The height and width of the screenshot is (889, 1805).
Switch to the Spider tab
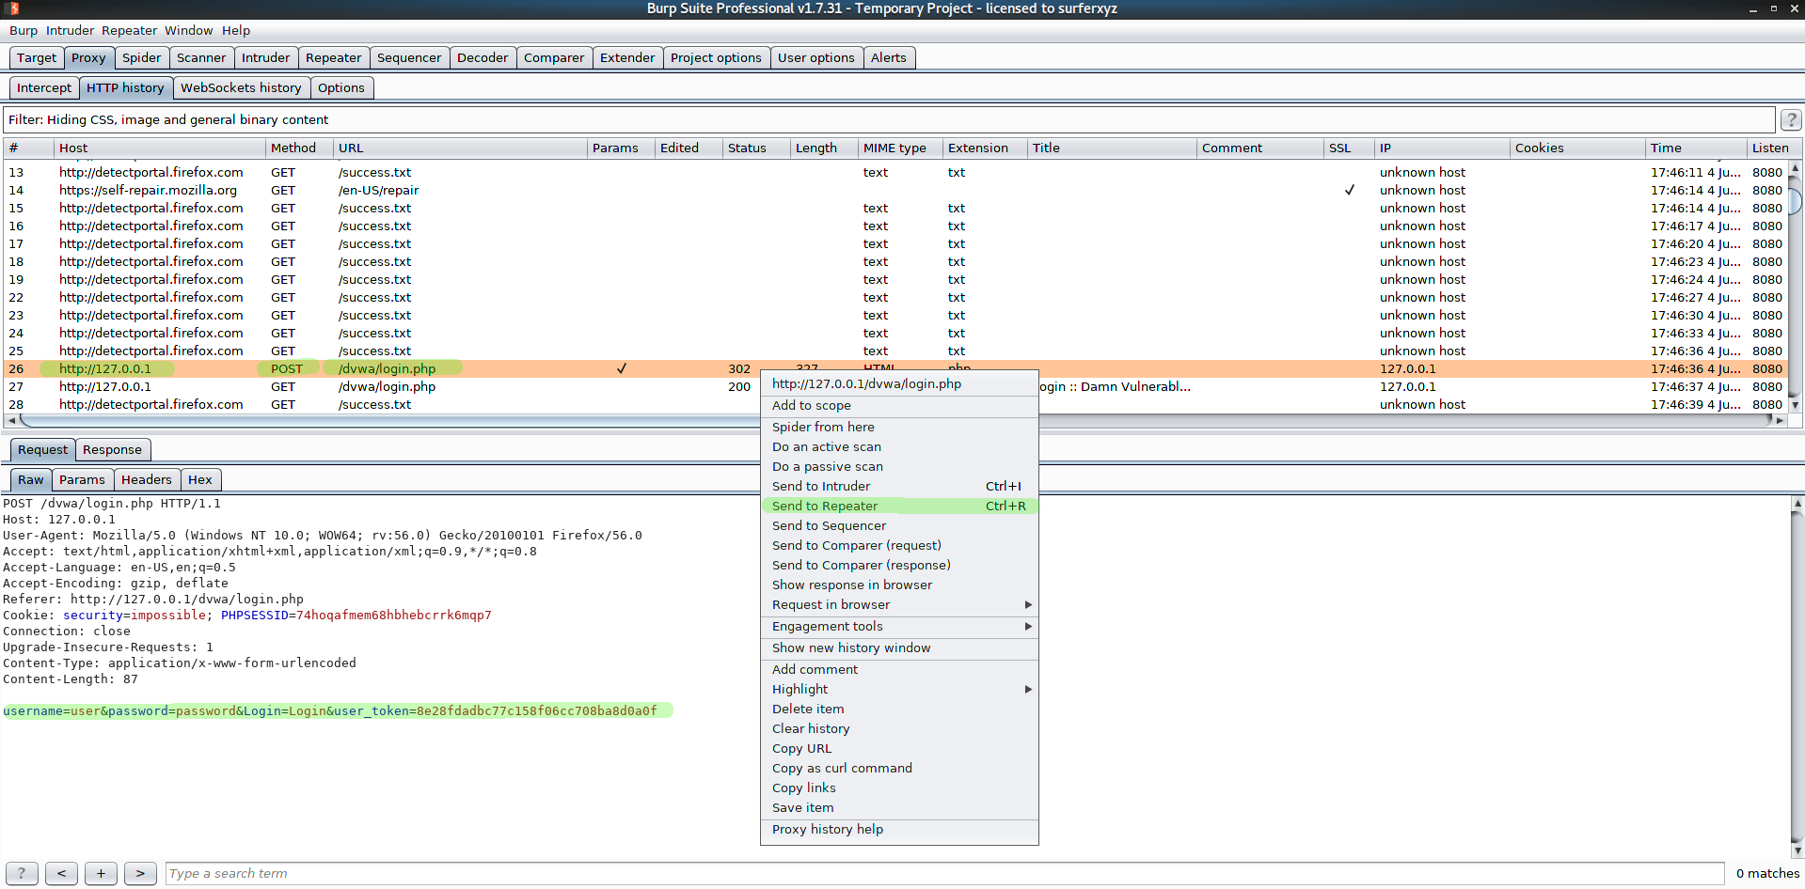coord(142,57)
